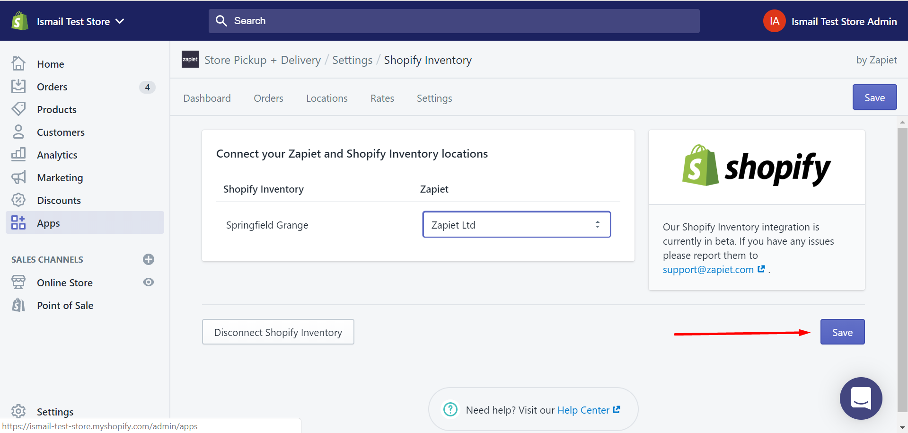The width and height of the screenshot is (908, 433).
Task: Open Marketing megaphone icon
Action: 18,177
